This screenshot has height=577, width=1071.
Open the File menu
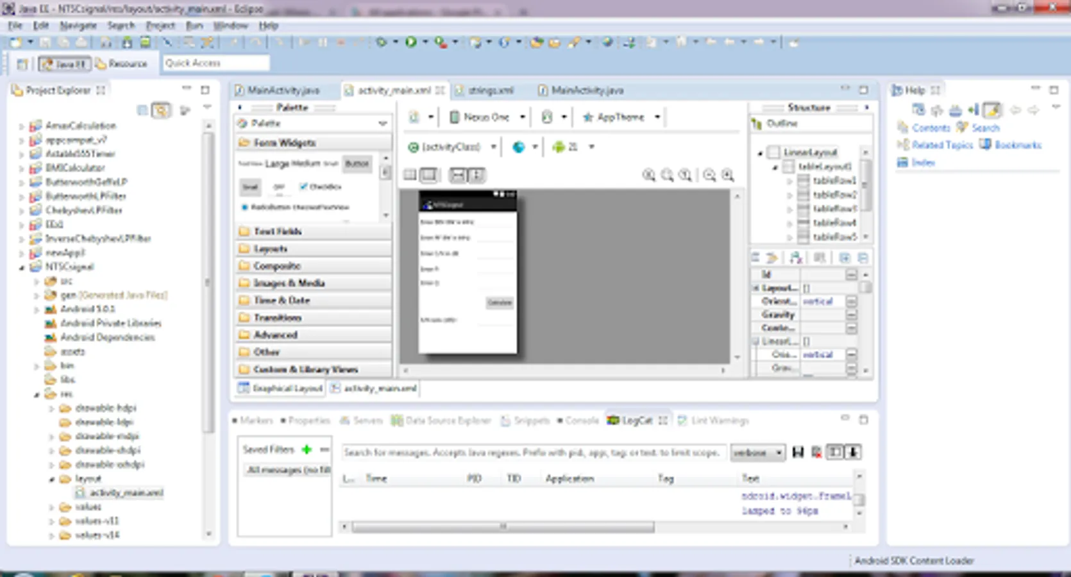click(15, 26)
